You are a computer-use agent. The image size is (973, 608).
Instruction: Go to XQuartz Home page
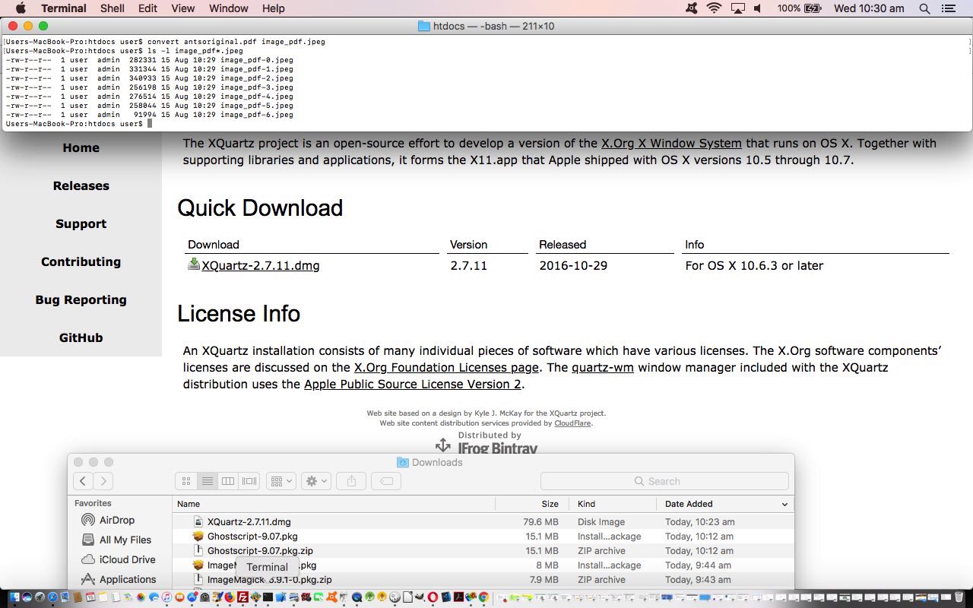pos(81,147)
